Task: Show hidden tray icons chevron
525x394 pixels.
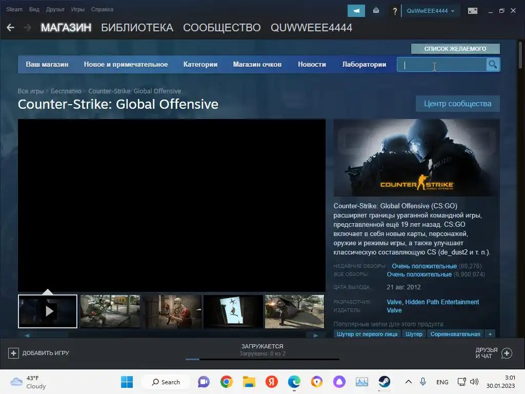Action: tap(409, 382)
